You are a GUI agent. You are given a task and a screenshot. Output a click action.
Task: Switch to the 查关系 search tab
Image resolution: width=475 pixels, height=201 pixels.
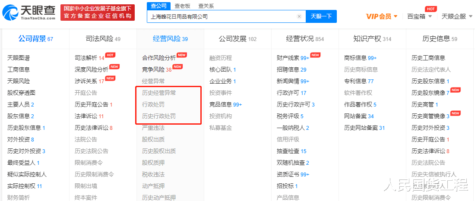coord(206,6)
